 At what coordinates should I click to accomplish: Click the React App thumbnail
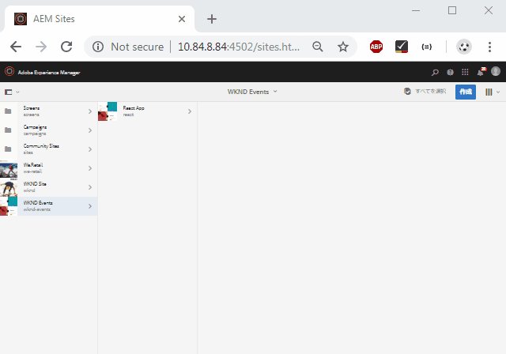pyautogui.click(x=108, y=111)
